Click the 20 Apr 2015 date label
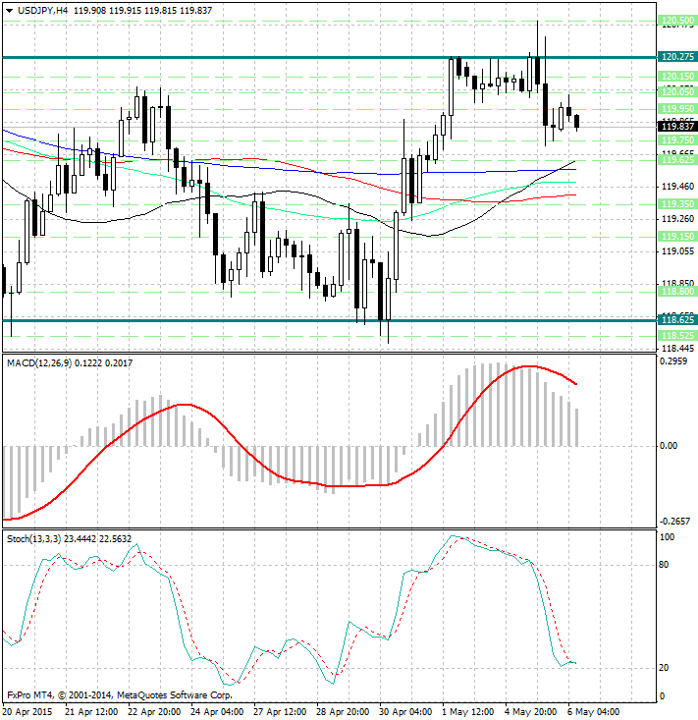The image size is (698, 720). pyautogui.click(x=29, y=711)
